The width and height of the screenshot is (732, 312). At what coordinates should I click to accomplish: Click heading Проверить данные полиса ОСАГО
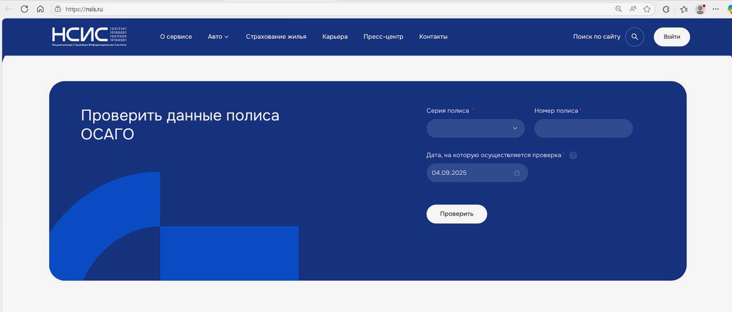[180, 125]
